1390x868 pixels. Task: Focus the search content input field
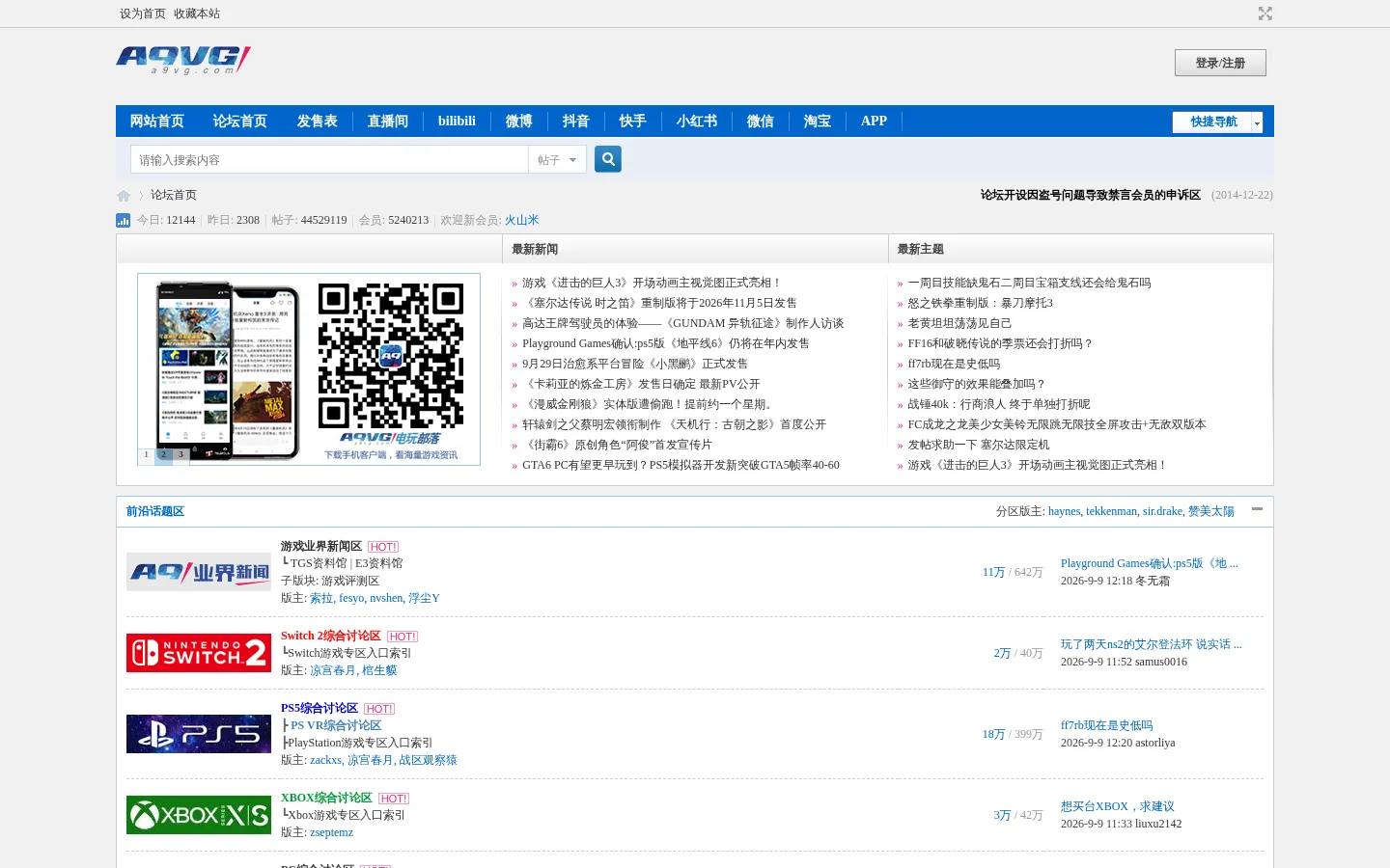click(329, 160)
